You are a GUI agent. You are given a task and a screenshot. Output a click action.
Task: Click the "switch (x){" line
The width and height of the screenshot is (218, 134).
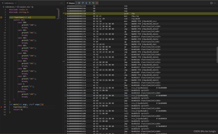tap(19, 20)
